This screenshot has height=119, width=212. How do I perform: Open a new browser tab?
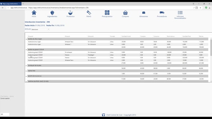coord(23,4)
